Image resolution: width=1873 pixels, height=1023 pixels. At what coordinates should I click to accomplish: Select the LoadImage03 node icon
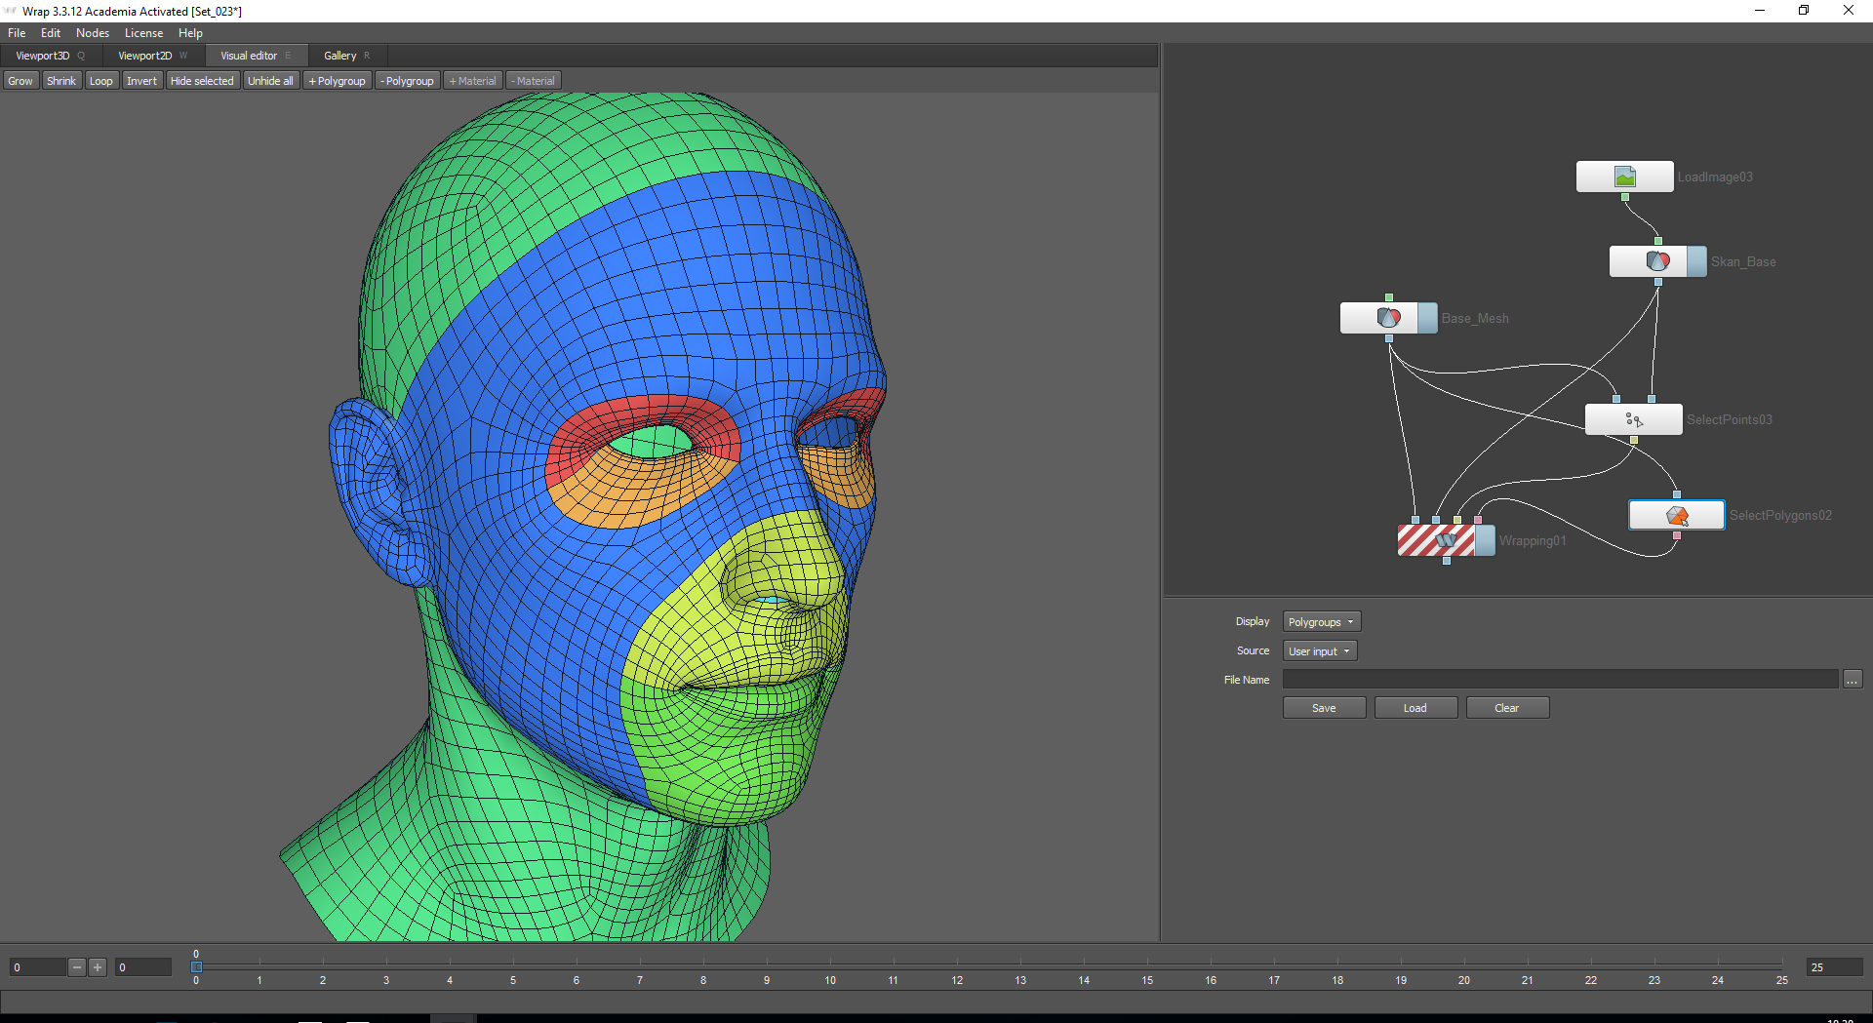tap(1624, 177)
